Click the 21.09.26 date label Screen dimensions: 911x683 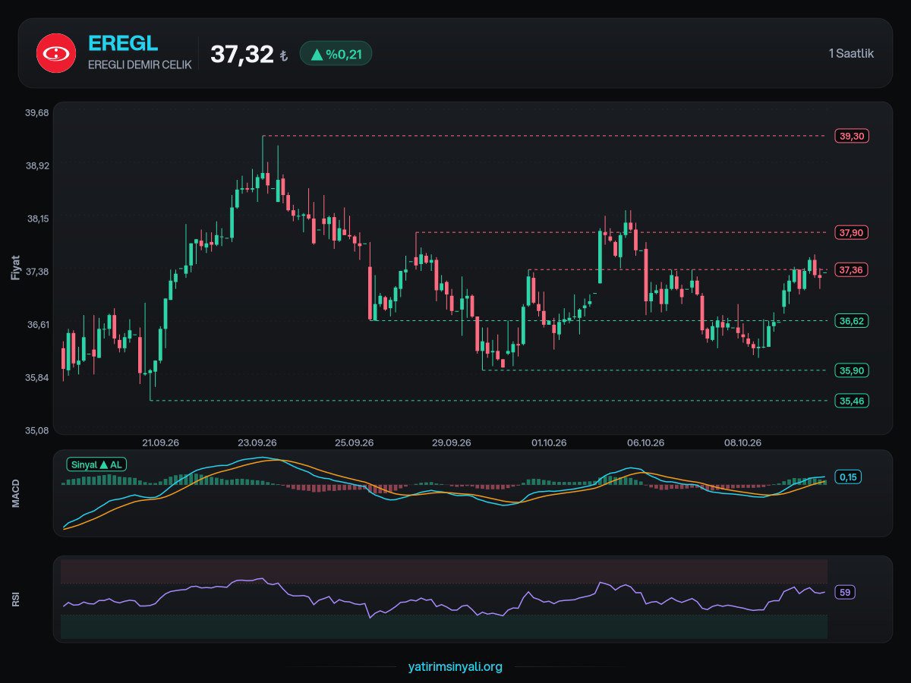[160, 442]
